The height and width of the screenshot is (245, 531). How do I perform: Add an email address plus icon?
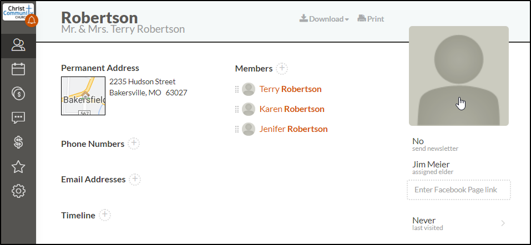coord(135,179)
